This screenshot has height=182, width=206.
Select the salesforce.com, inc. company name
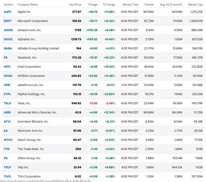tap(31, 85)
